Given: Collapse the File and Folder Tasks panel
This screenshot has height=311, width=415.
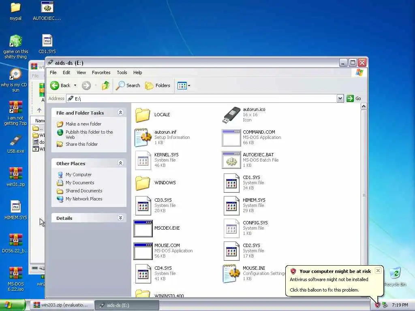Looking at the screenshot, I should (x=120, y=113).
